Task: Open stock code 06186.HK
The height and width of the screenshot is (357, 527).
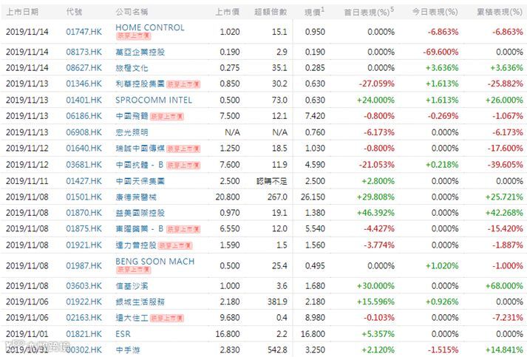Action: point(84,116)
